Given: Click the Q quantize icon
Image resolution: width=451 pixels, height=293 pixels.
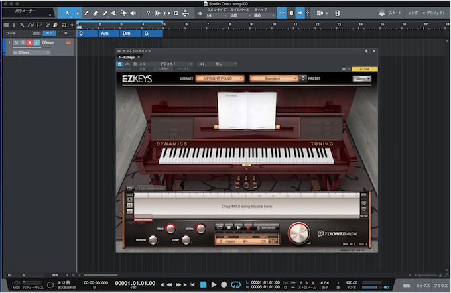Looking at the screenshot, I should pos(176,13).
